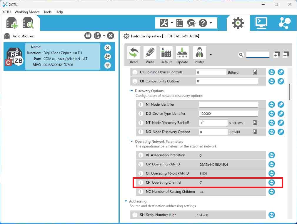Screen dimensions: 297x224
Task: Click the Discover radio modules icon
Action: click(28, 23)
